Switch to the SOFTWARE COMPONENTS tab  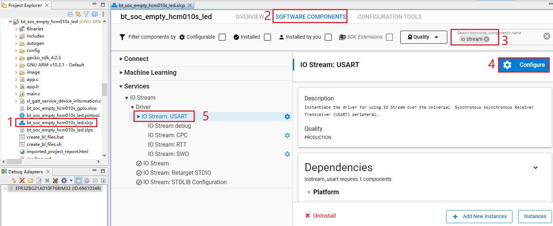310,16
